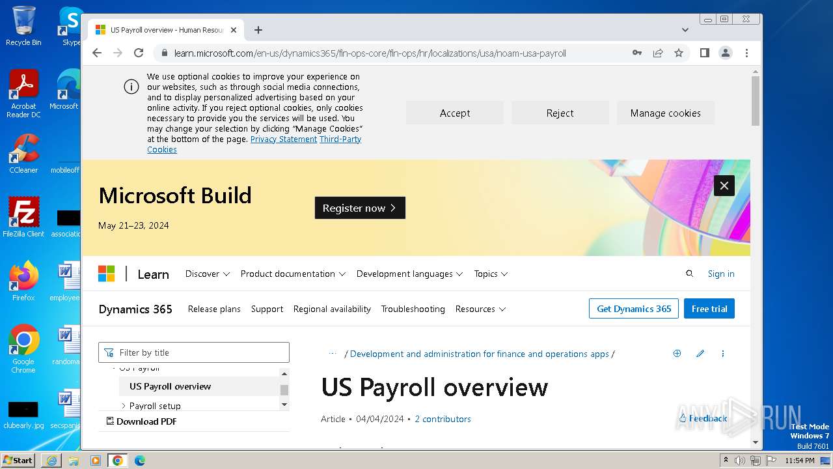Click the volume icon in system tray
This screenshot has height=469, width=833.
[740, 461]
